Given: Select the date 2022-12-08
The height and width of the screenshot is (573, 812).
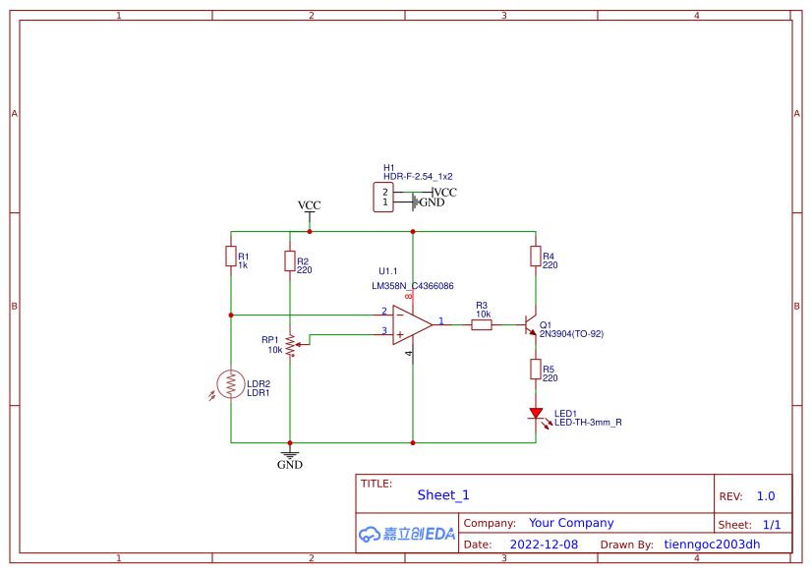Looking at the screenshot, I should tap(544, 544).
